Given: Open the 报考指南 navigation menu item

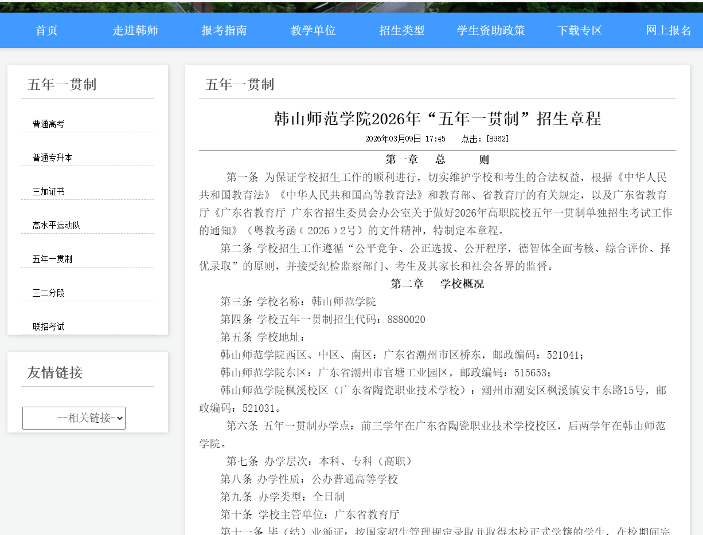Looking at the screenshot, I should (x=224, y=31).
